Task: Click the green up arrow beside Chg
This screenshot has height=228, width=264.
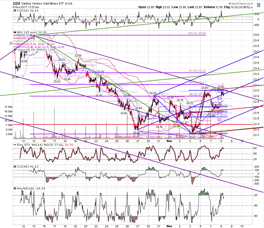Action: [251, 7]
